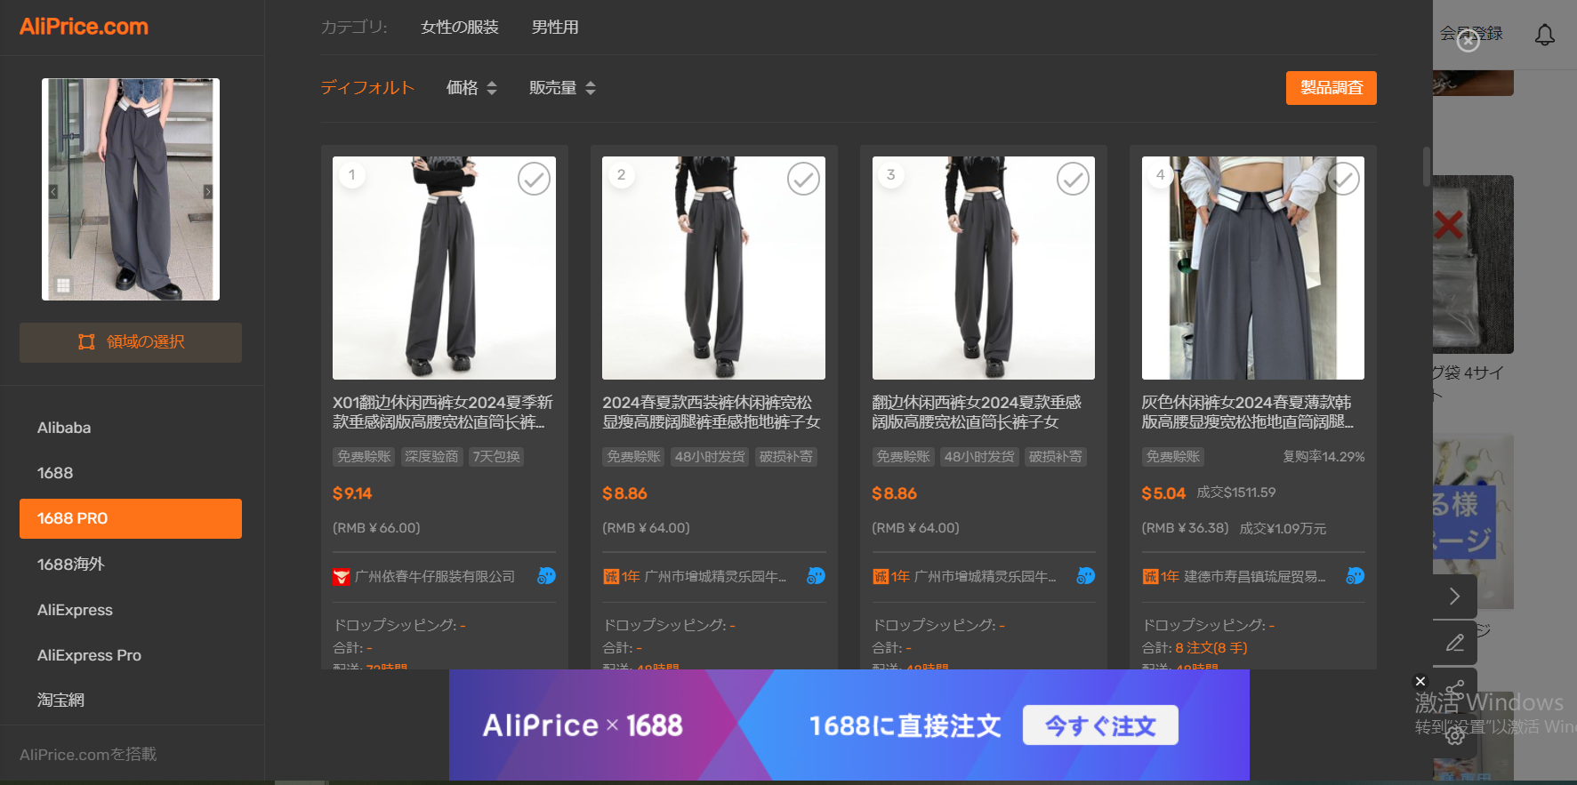Select product 3 with its checkmark circle
Image resolution: width=1577 pixels, height=785 pixels.
pos(1073,179)
